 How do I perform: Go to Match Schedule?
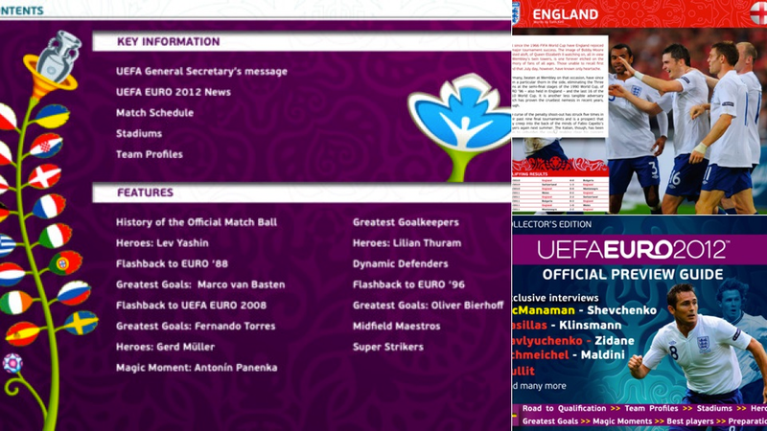tap(154, 113)
